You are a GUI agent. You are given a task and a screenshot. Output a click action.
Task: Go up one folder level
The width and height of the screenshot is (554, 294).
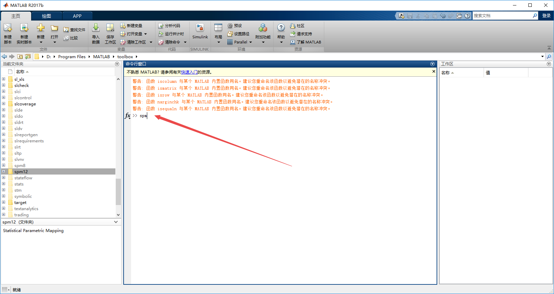20,56
